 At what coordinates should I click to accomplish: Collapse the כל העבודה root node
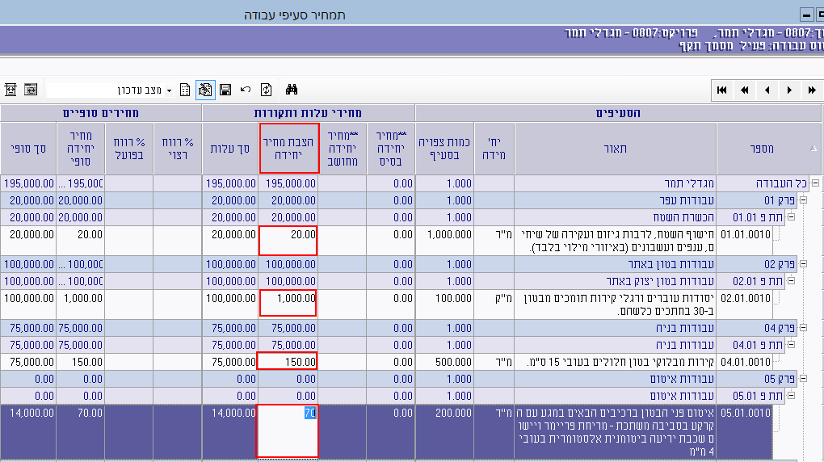815,183
